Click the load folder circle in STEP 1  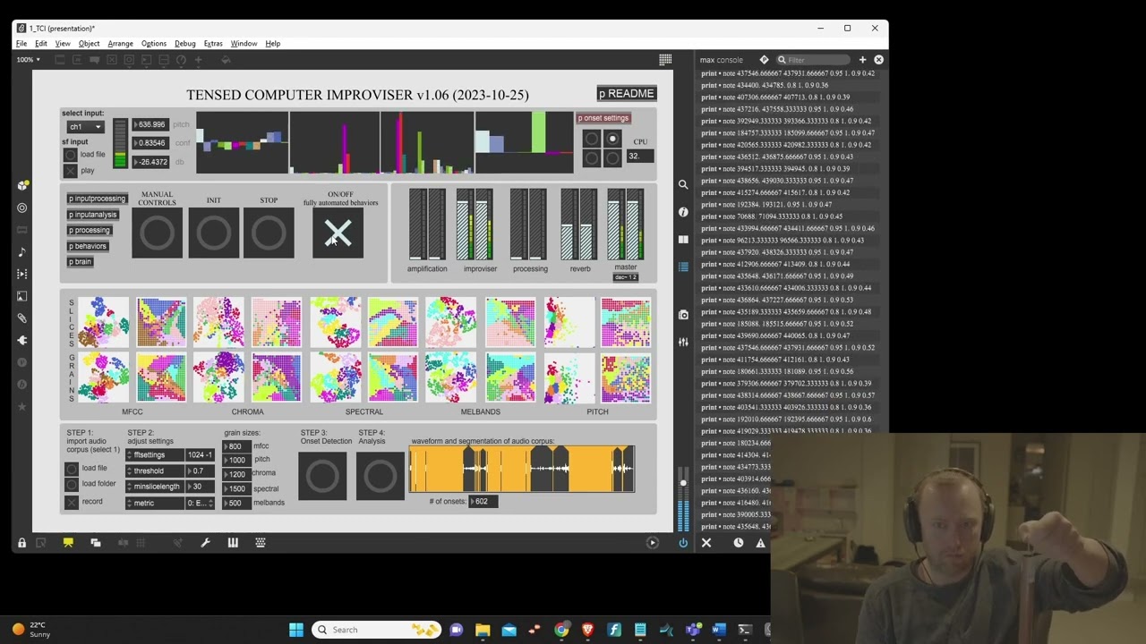point(72,484)
